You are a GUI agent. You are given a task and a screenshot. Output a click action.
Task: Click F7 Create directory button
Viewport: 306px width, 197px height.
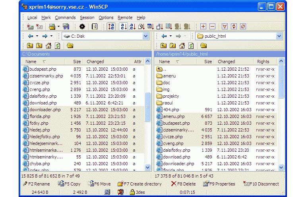click(x=139, y=184)
